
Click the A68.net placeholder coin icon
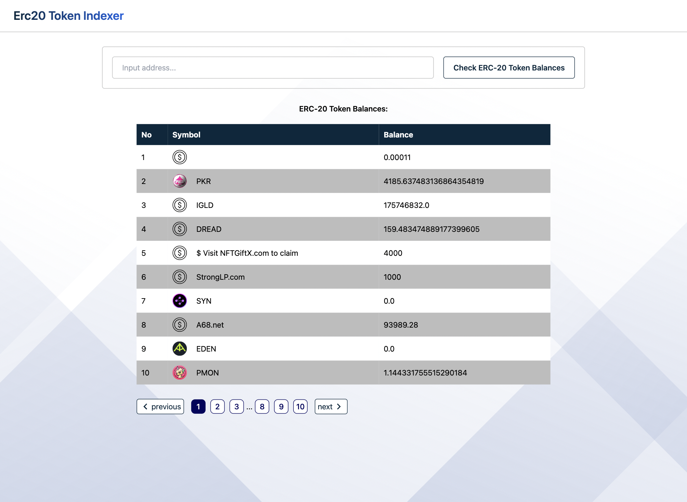tap(180, 325)
